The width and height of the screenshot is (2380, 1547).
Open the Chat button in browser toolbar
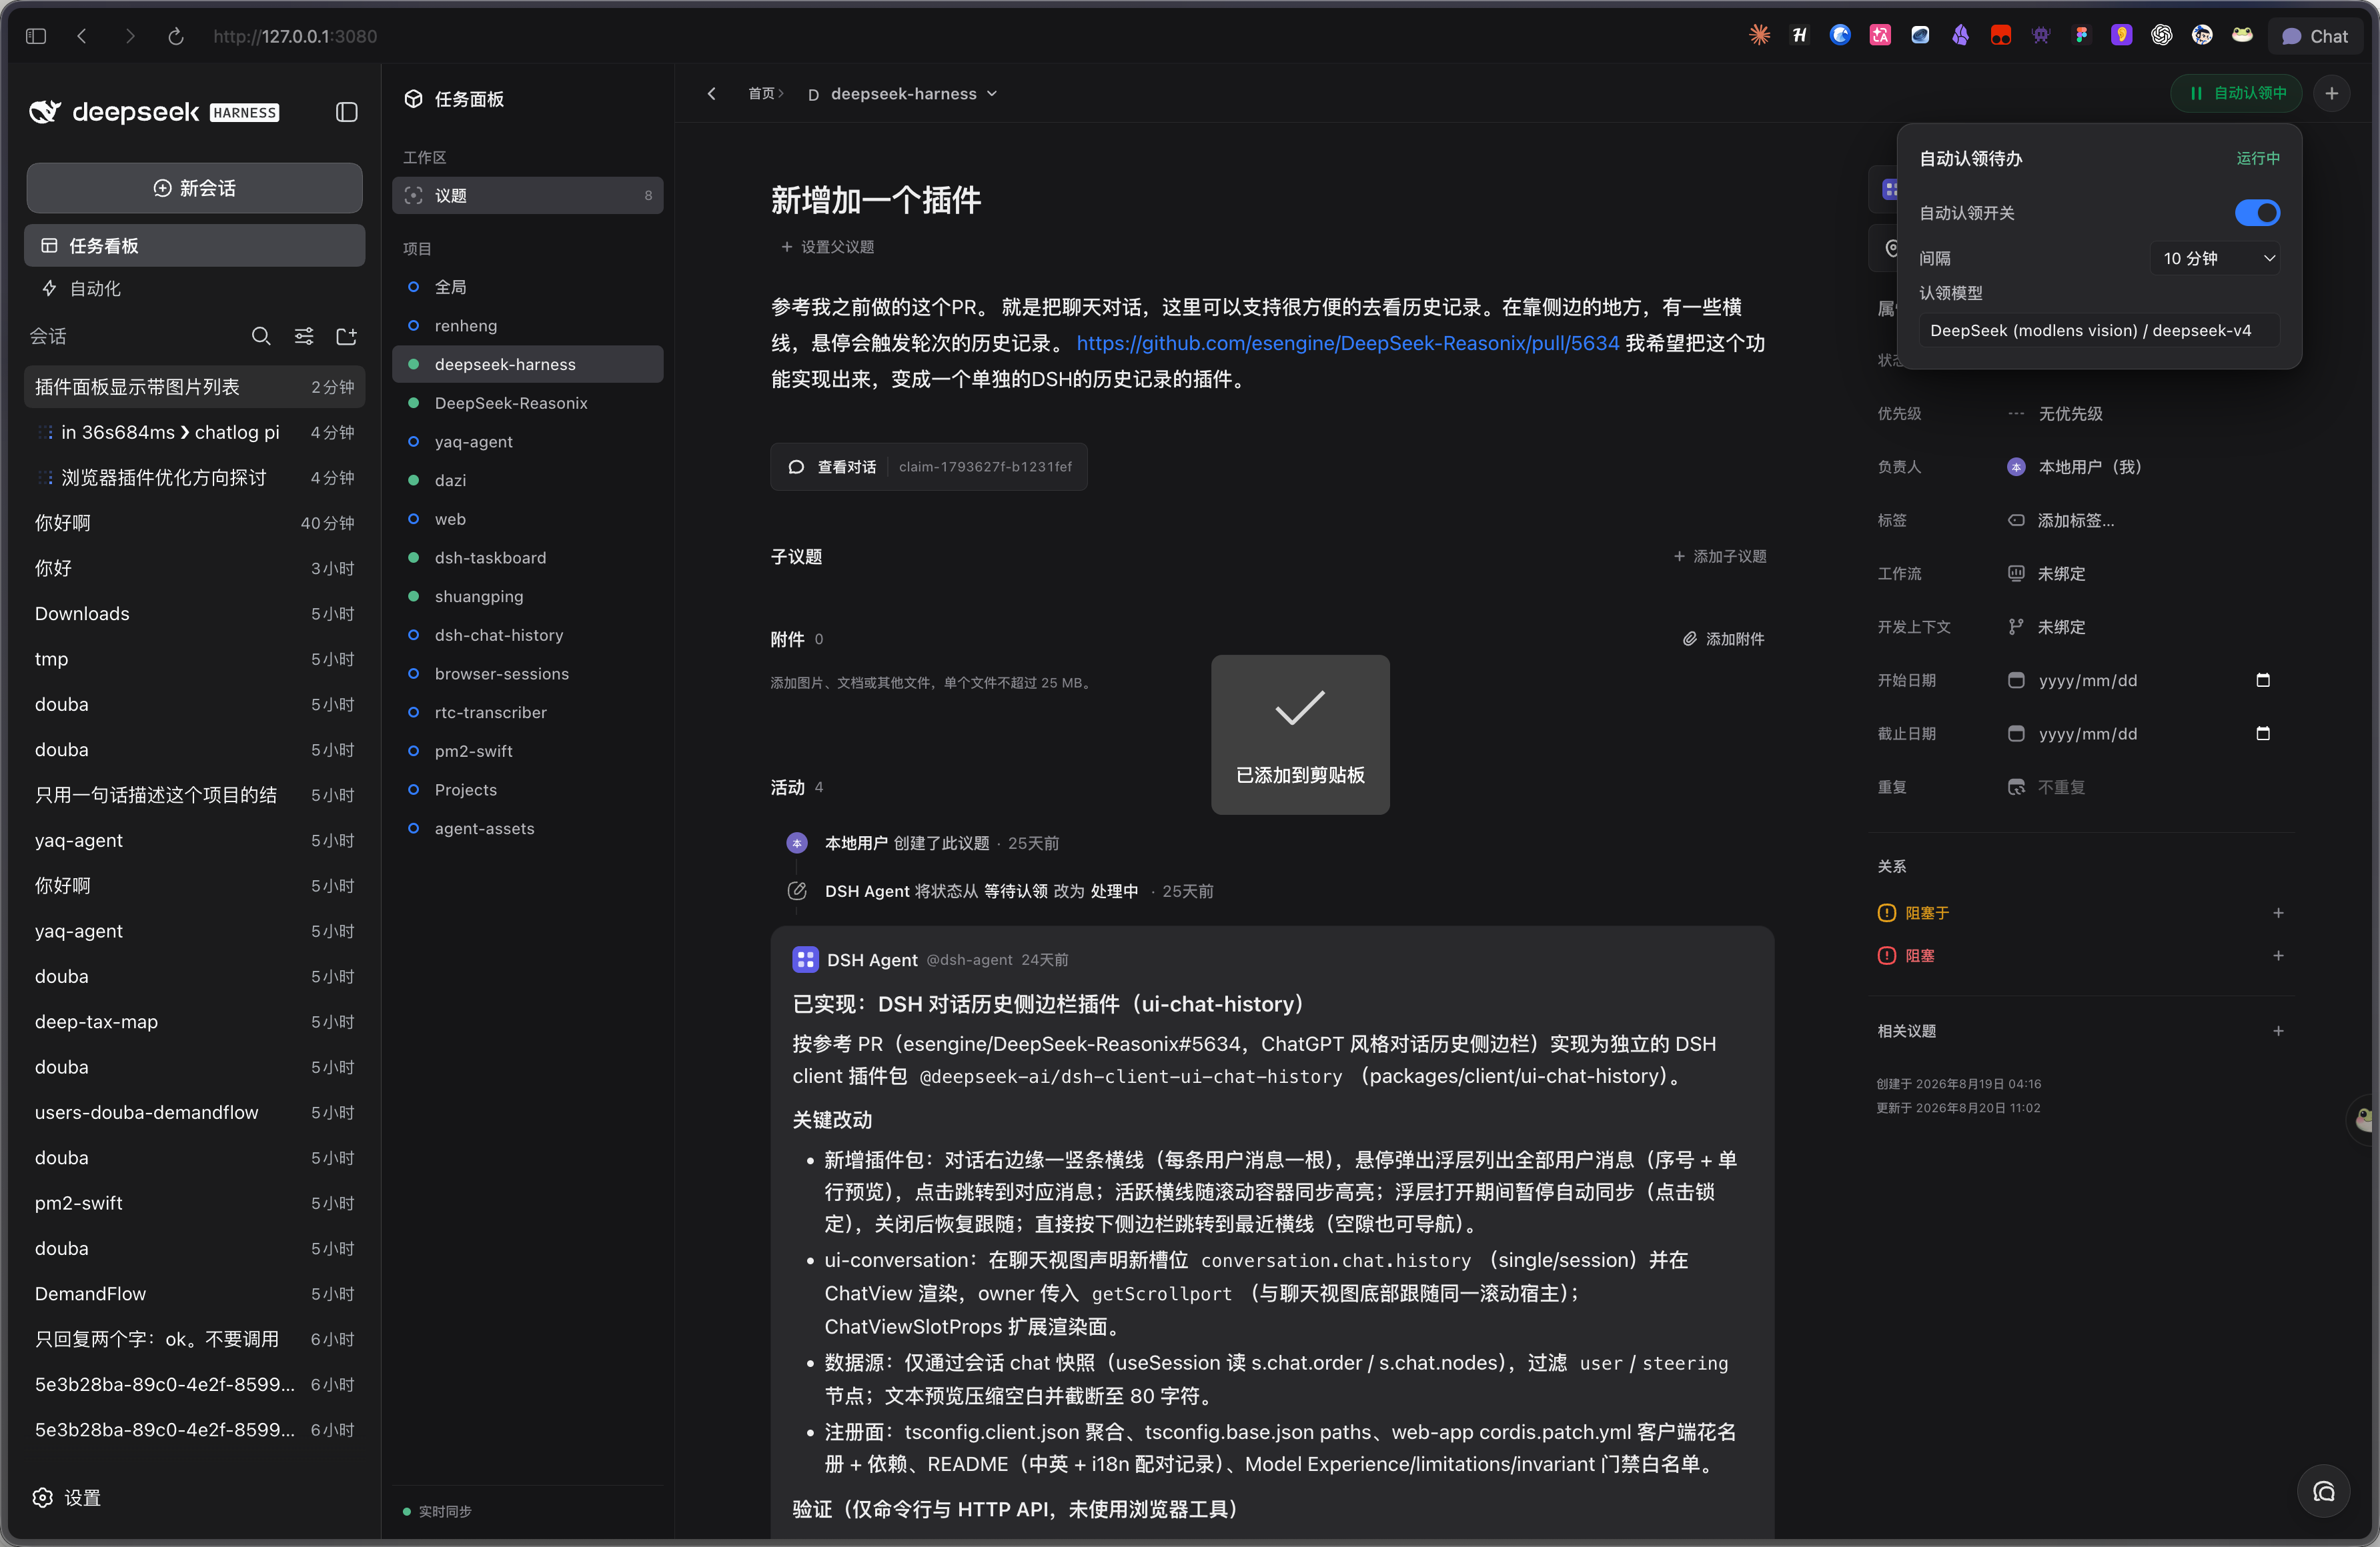[x=2314, y=36]
